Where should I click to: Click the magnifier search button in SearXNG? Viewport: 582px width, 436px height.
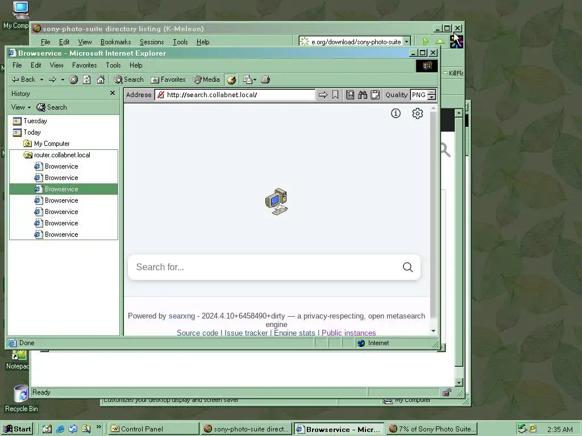408,267
